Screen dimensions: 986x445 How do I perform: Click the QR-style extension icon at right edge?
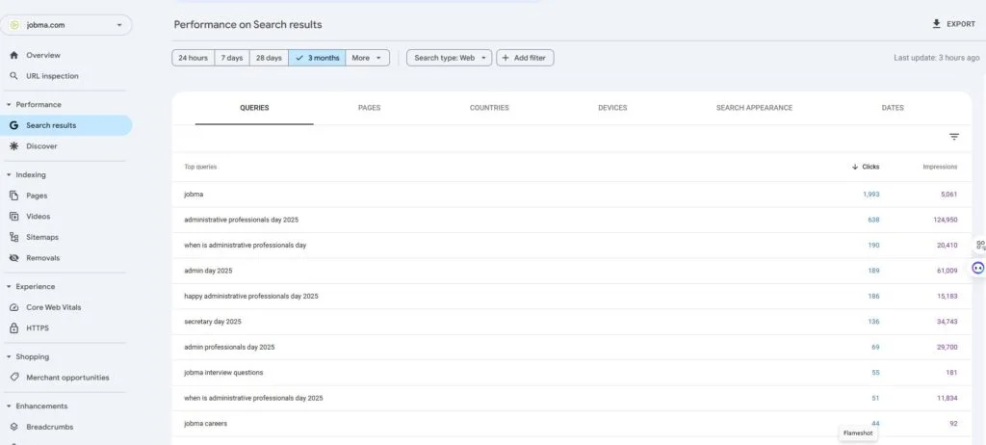tap(980, 245)
